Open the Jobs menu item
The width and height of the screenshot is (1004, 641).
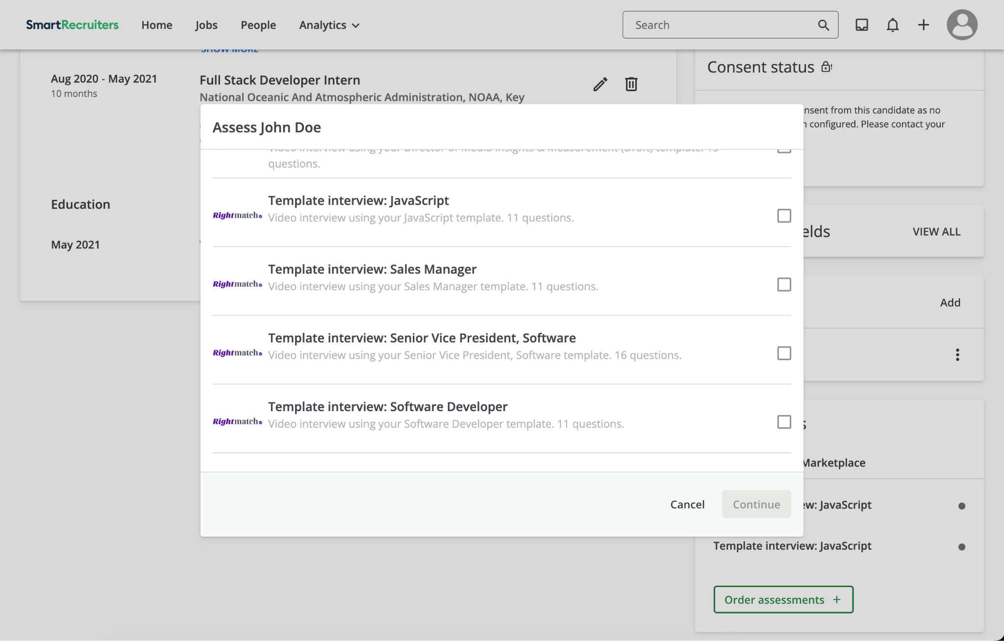coord(206,25)
